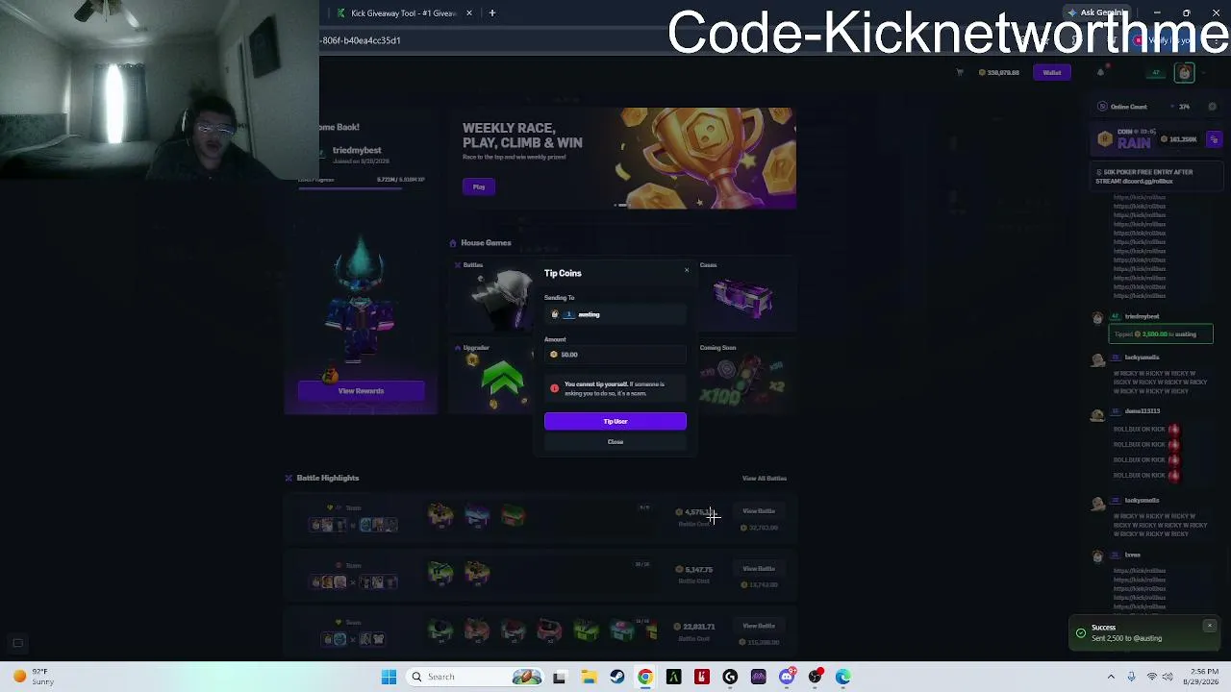
Task: Select the Kick Giveaway Tool browser tab
Action: (403, 13)
